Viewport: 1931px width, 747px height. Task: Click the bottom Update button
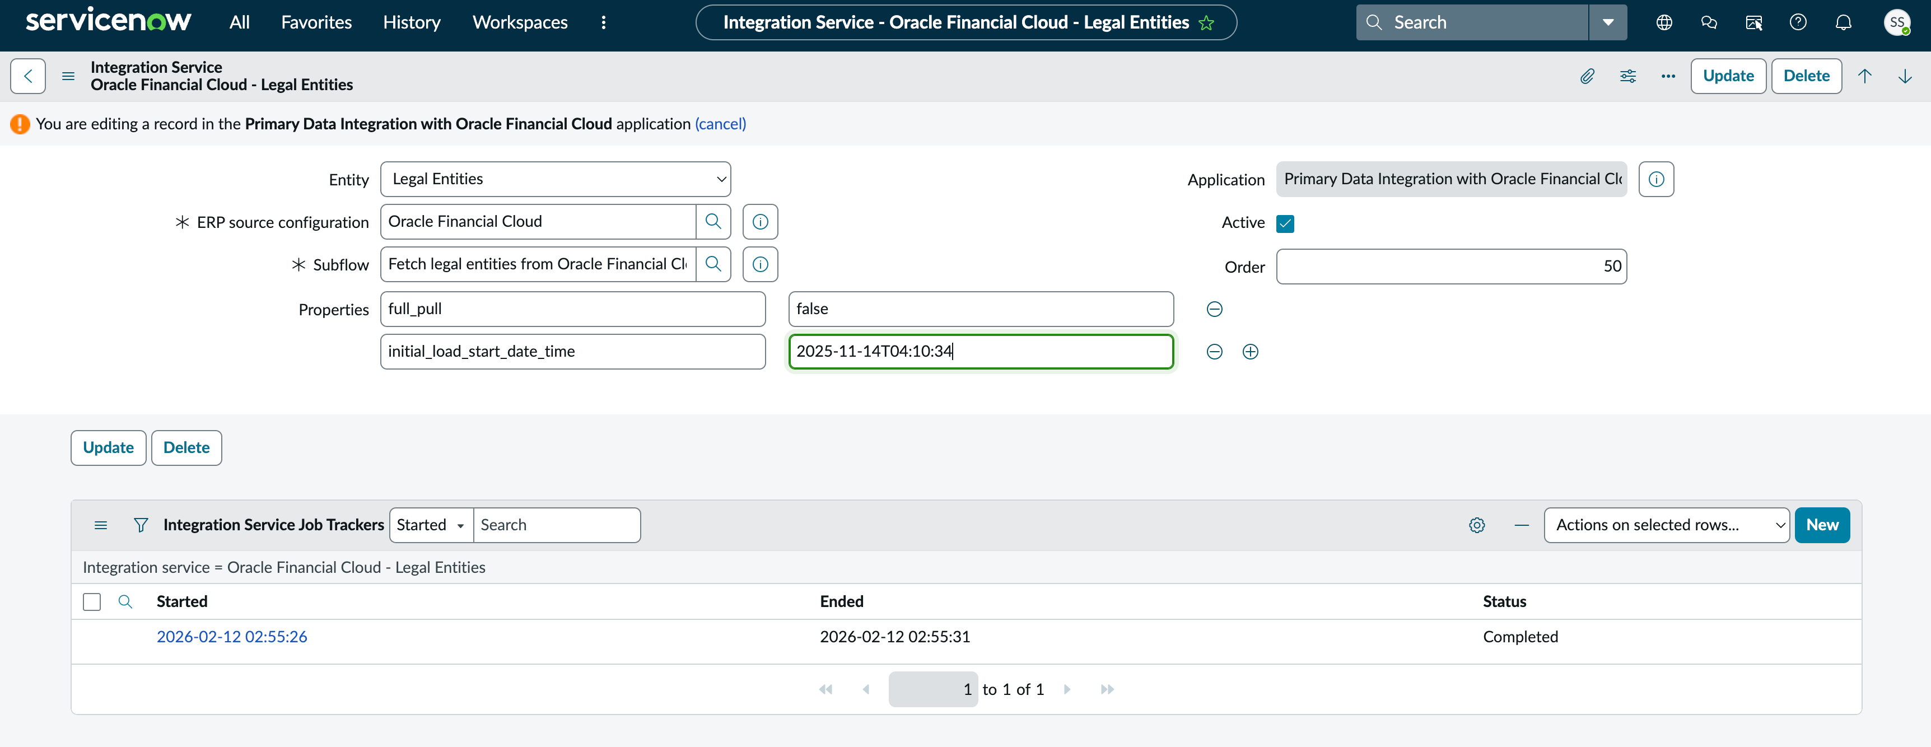click(x=108, y=448)
